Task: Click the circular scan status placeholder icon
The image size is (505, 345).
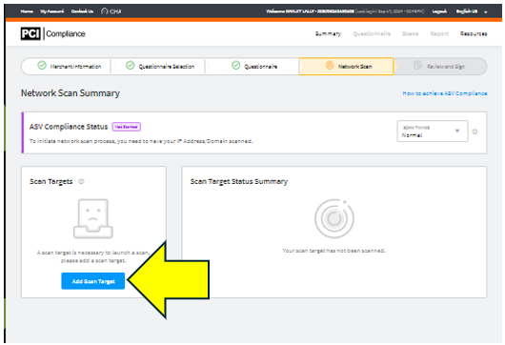Action: tap(334, 218)
